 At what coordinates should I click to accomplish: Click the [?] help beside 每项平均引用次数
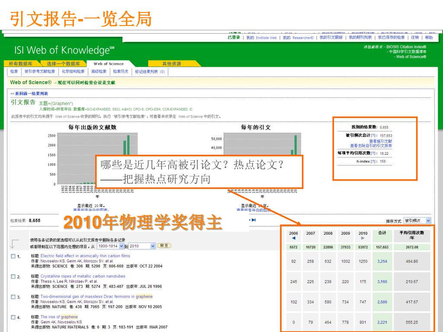coord(373,153)
